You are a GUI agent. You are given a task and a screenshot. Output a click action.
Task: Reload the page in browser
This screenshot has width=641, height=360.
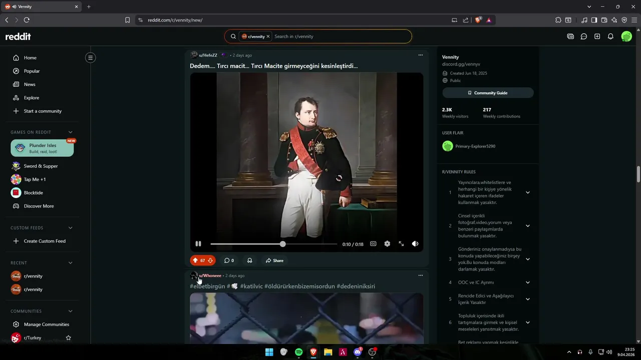(27, 20)
